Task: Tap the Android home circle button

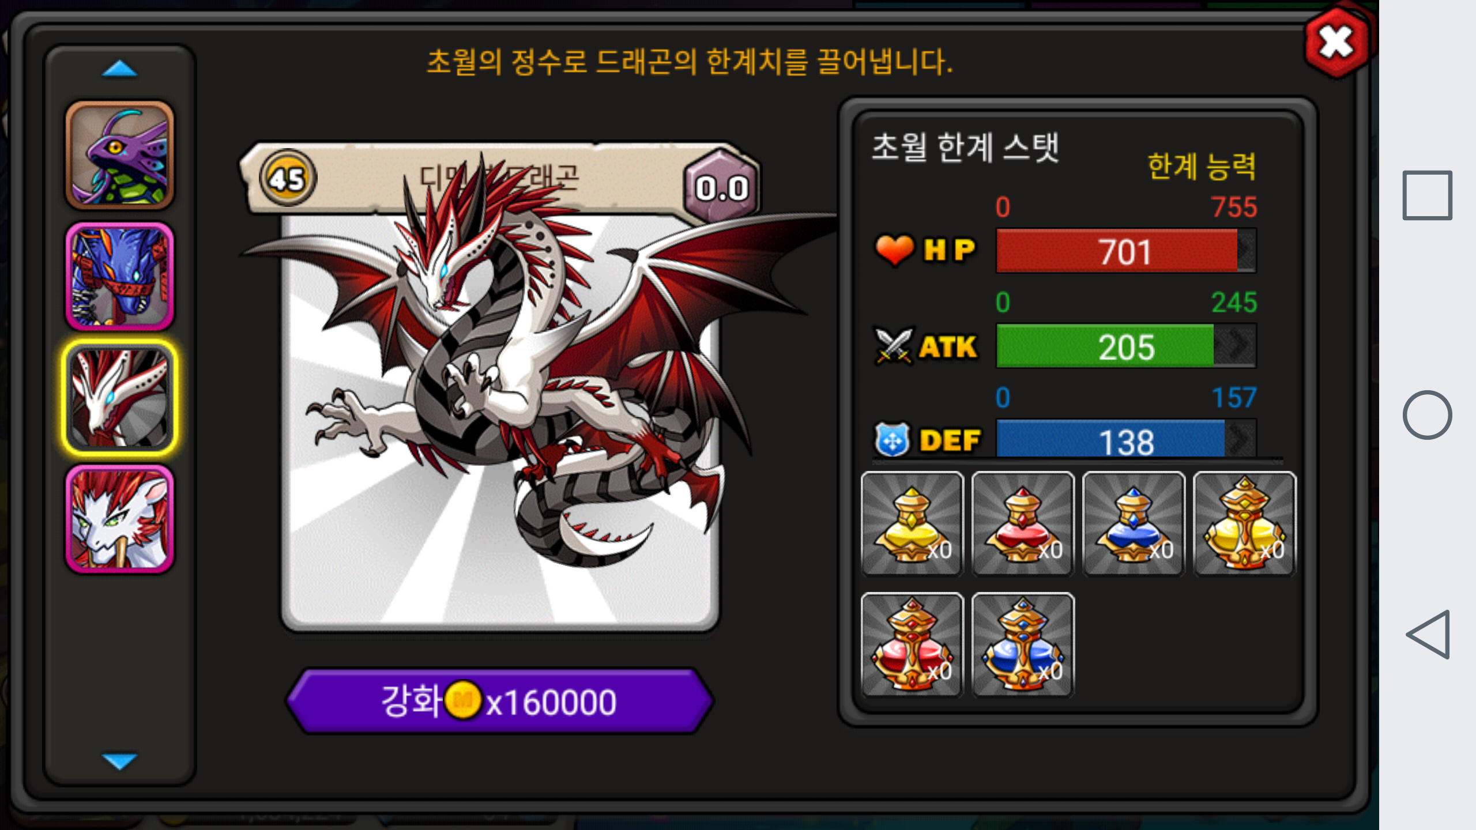Action: pyautogui.click(x=1427, y=414)
